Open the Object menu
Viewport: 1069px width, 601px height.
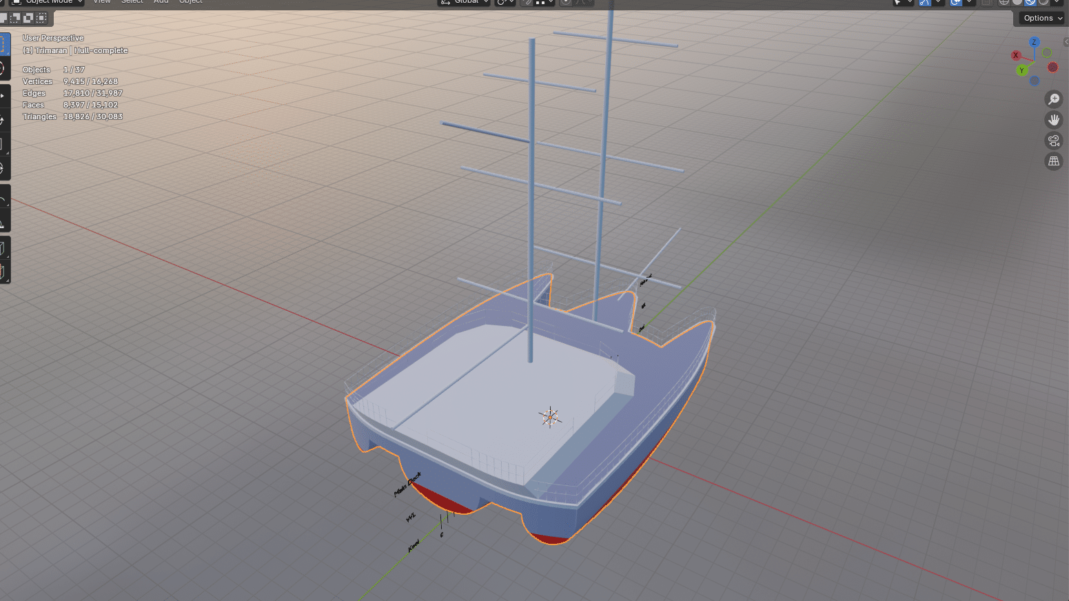click(190, 2)
